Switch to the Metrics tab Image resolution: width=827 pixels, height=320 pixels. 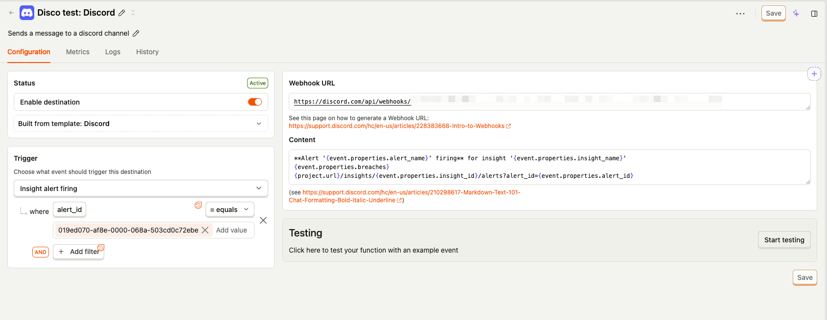pyautogui.click(x=78, y=52)
